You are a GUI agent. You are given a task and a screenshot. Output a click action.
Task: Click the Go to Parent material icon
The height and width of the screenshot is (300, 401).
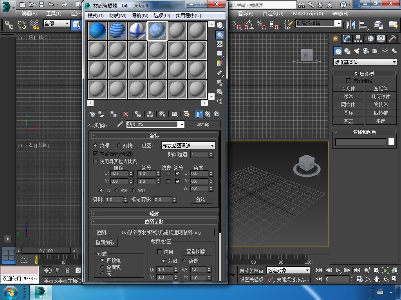[208, 114]
